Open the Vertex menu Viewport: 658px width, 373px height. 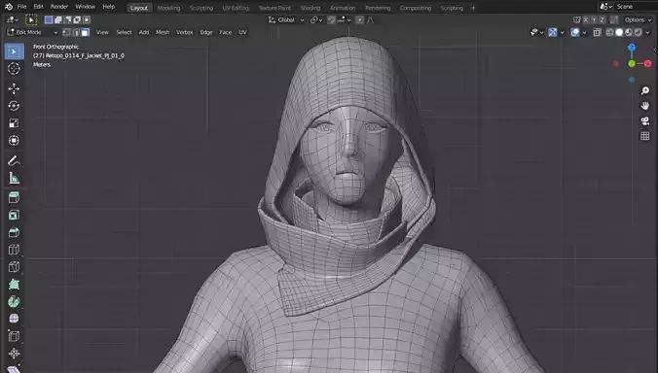tap(184, 32)
